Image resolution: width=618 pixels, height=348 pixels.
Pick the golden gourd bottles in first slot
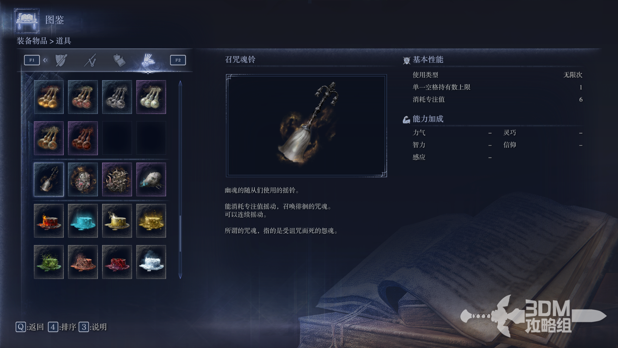pyautogui.click(x=49, y=97)
